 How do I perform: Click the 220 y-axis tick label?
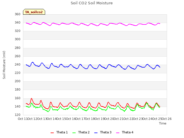coord(18,73)
